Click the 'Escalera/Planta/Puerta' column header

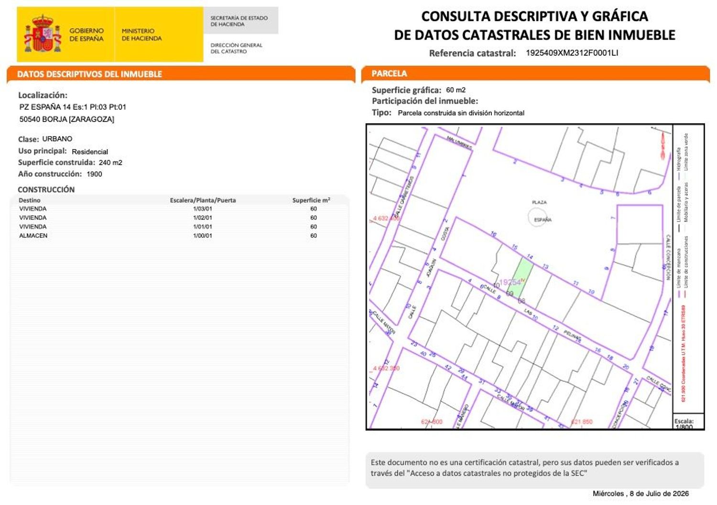tap(203, 200)
